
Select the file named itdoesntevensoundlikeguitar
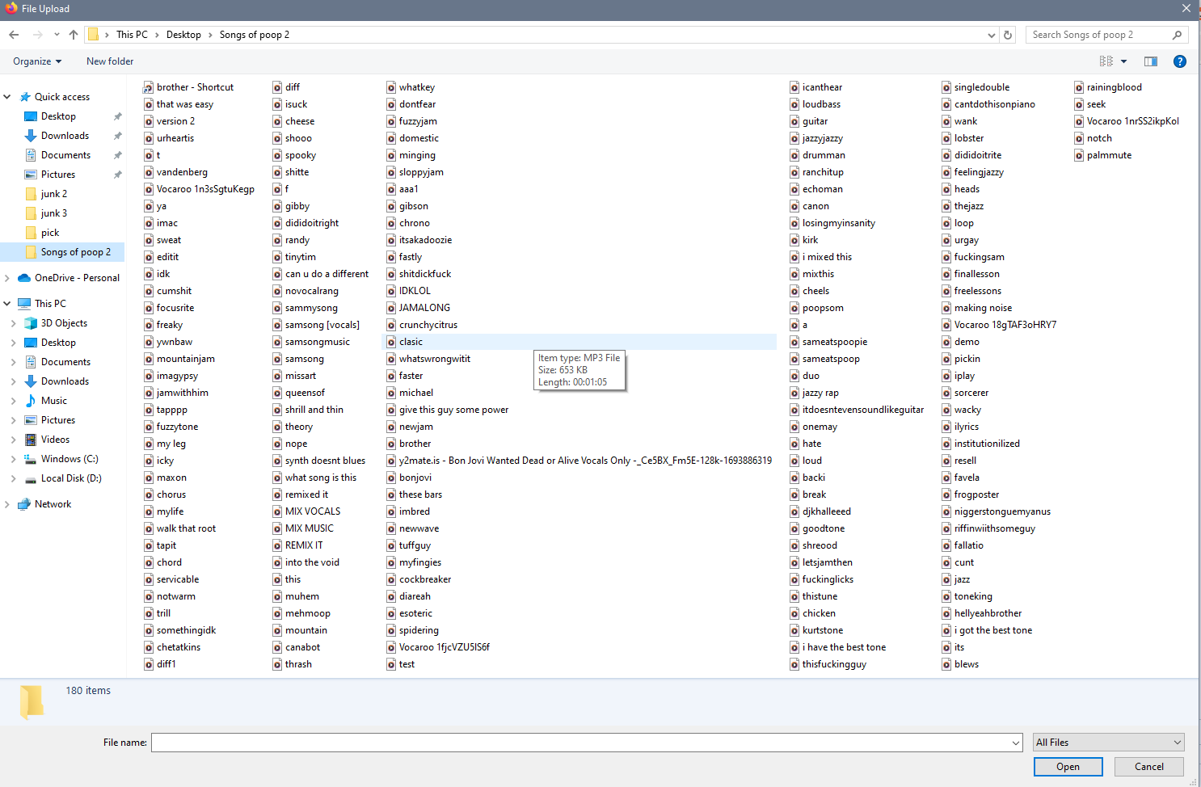(863, 410)
